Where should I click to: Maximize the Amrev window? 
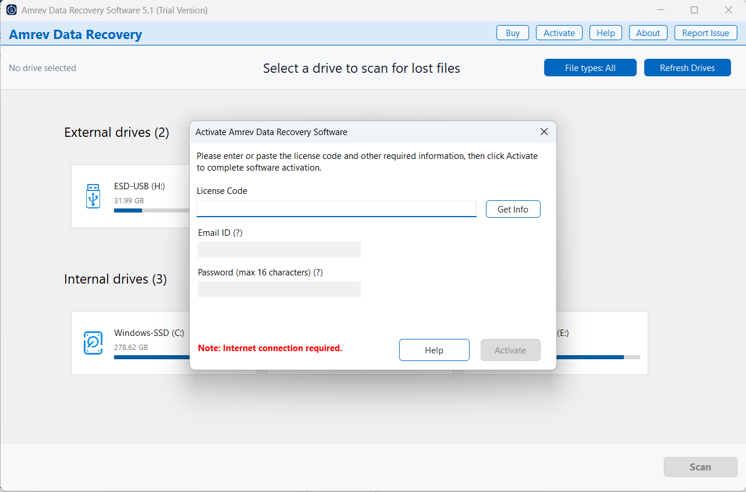tap(694, 10)
